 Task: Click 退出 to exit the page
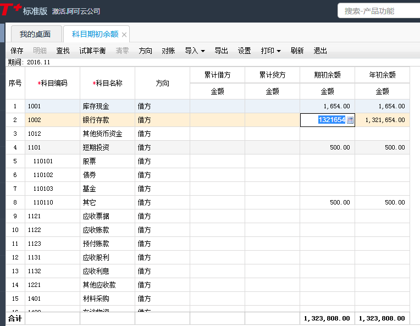pos(320,51)
